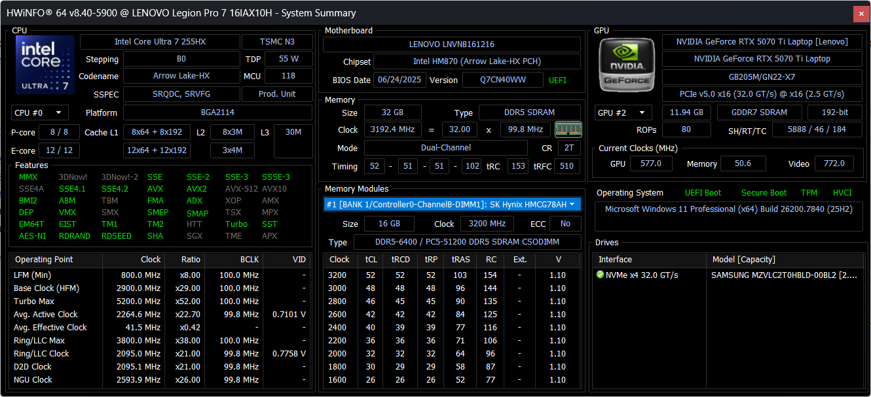Expand the memory module SK Hynix dropdown
The image size is (871, 397).
(453, 204)
